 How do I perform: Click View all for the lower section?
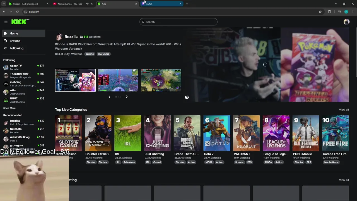pos(344,180)
